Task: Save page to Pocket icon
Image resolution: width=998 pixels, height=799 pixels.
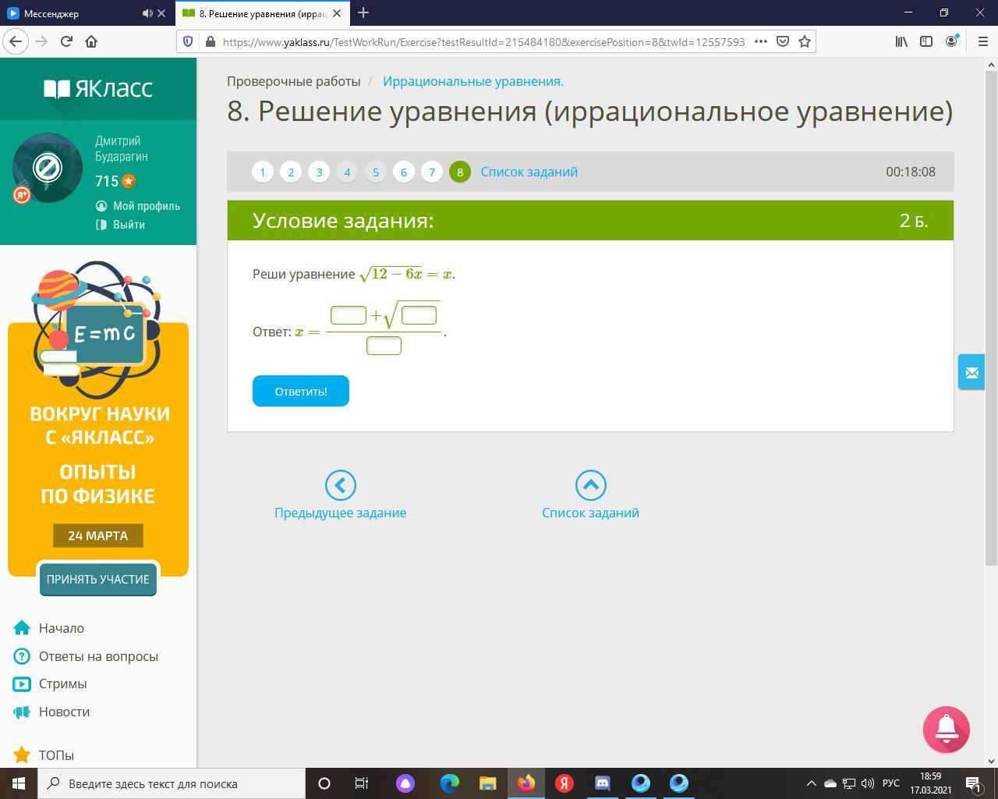Action: 783,41
